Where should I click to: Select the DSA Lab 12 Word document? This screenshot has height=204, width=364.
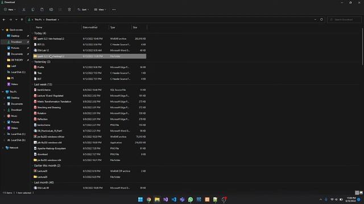tap(90, 50)
